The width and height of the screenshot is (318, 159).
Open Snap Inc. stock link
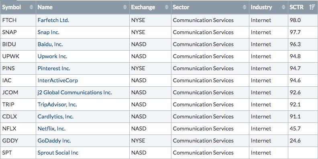click(49, 32)
